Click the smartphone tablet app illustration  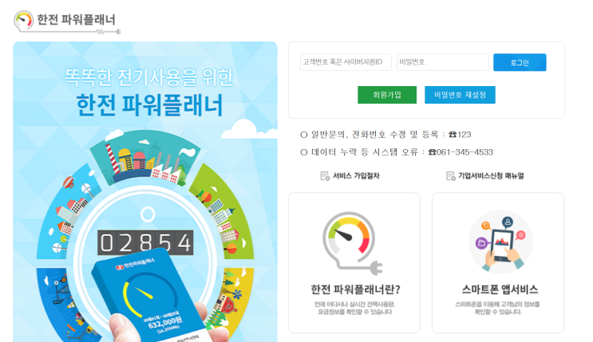(500, 242)
